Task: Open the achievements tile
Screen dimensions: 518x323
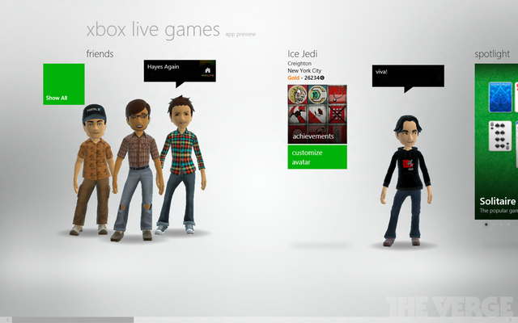Action: tap(316, 114)
